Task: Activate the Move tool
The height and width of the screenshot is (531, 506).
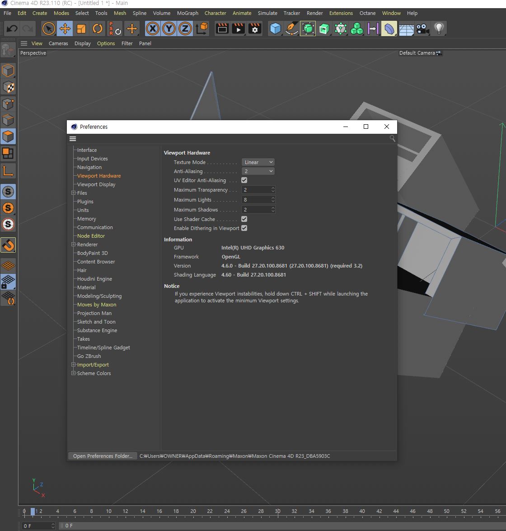Action: (x=65, y=28)
